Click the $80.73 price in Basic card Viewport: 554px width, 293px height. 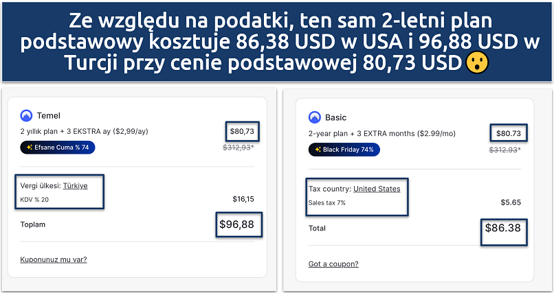coord(507,133)
